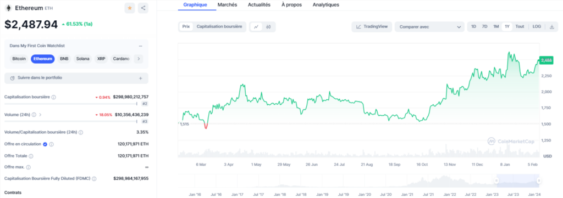Open the À propos tab
This screenshot has height=198, width=563.
pos(291,5)
